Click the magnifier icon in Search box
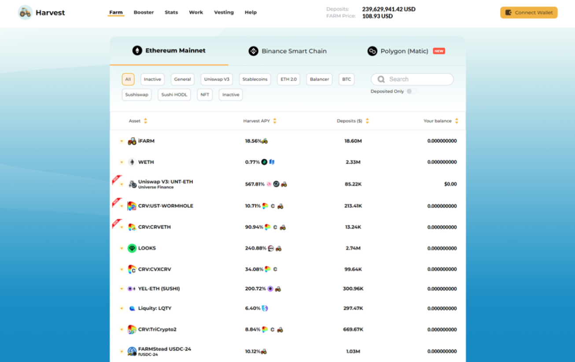575x362 pixels. point(381,79)
